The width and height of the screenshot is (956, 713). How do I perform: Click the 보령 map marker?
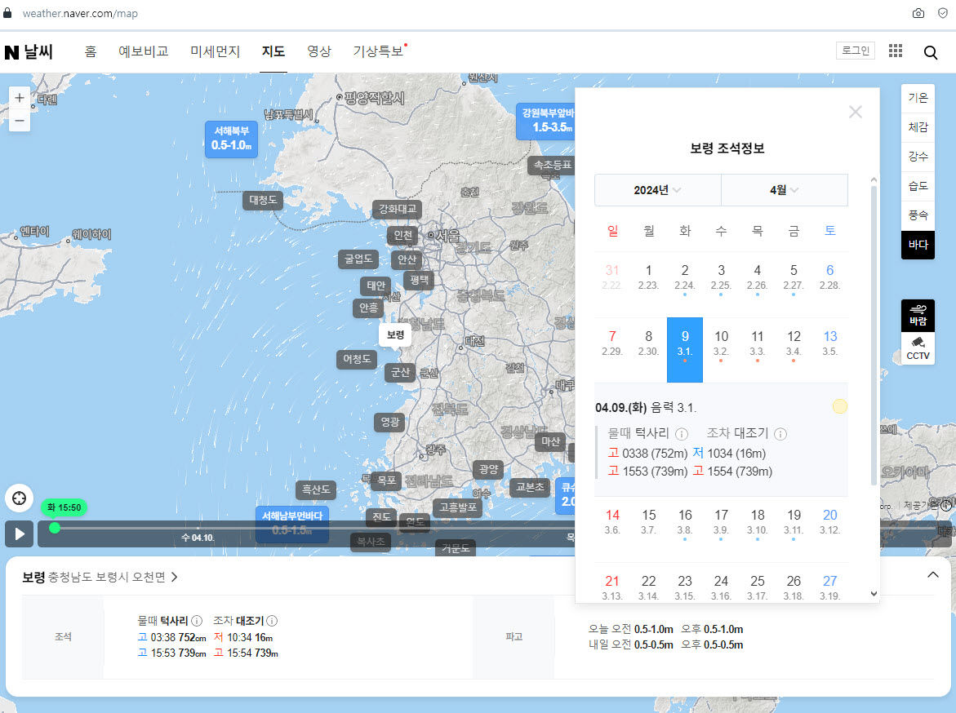click(x=395, y=335)
